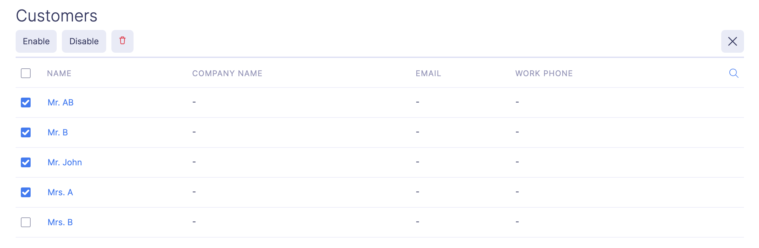Click the EMAIL column header

coord(428,73)
